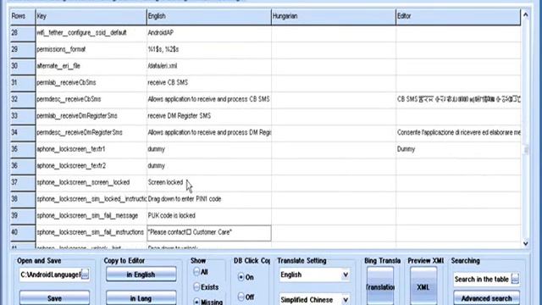
Task: Select row number 32 header
Action: (23, 99)
